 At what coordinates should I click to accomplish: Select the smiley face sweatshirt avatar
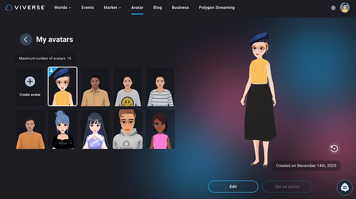(x=128, y=86)
